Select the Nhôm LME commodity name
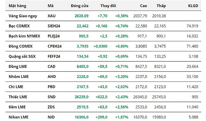Screen dimensions: 206x121 tap(19, 77)
